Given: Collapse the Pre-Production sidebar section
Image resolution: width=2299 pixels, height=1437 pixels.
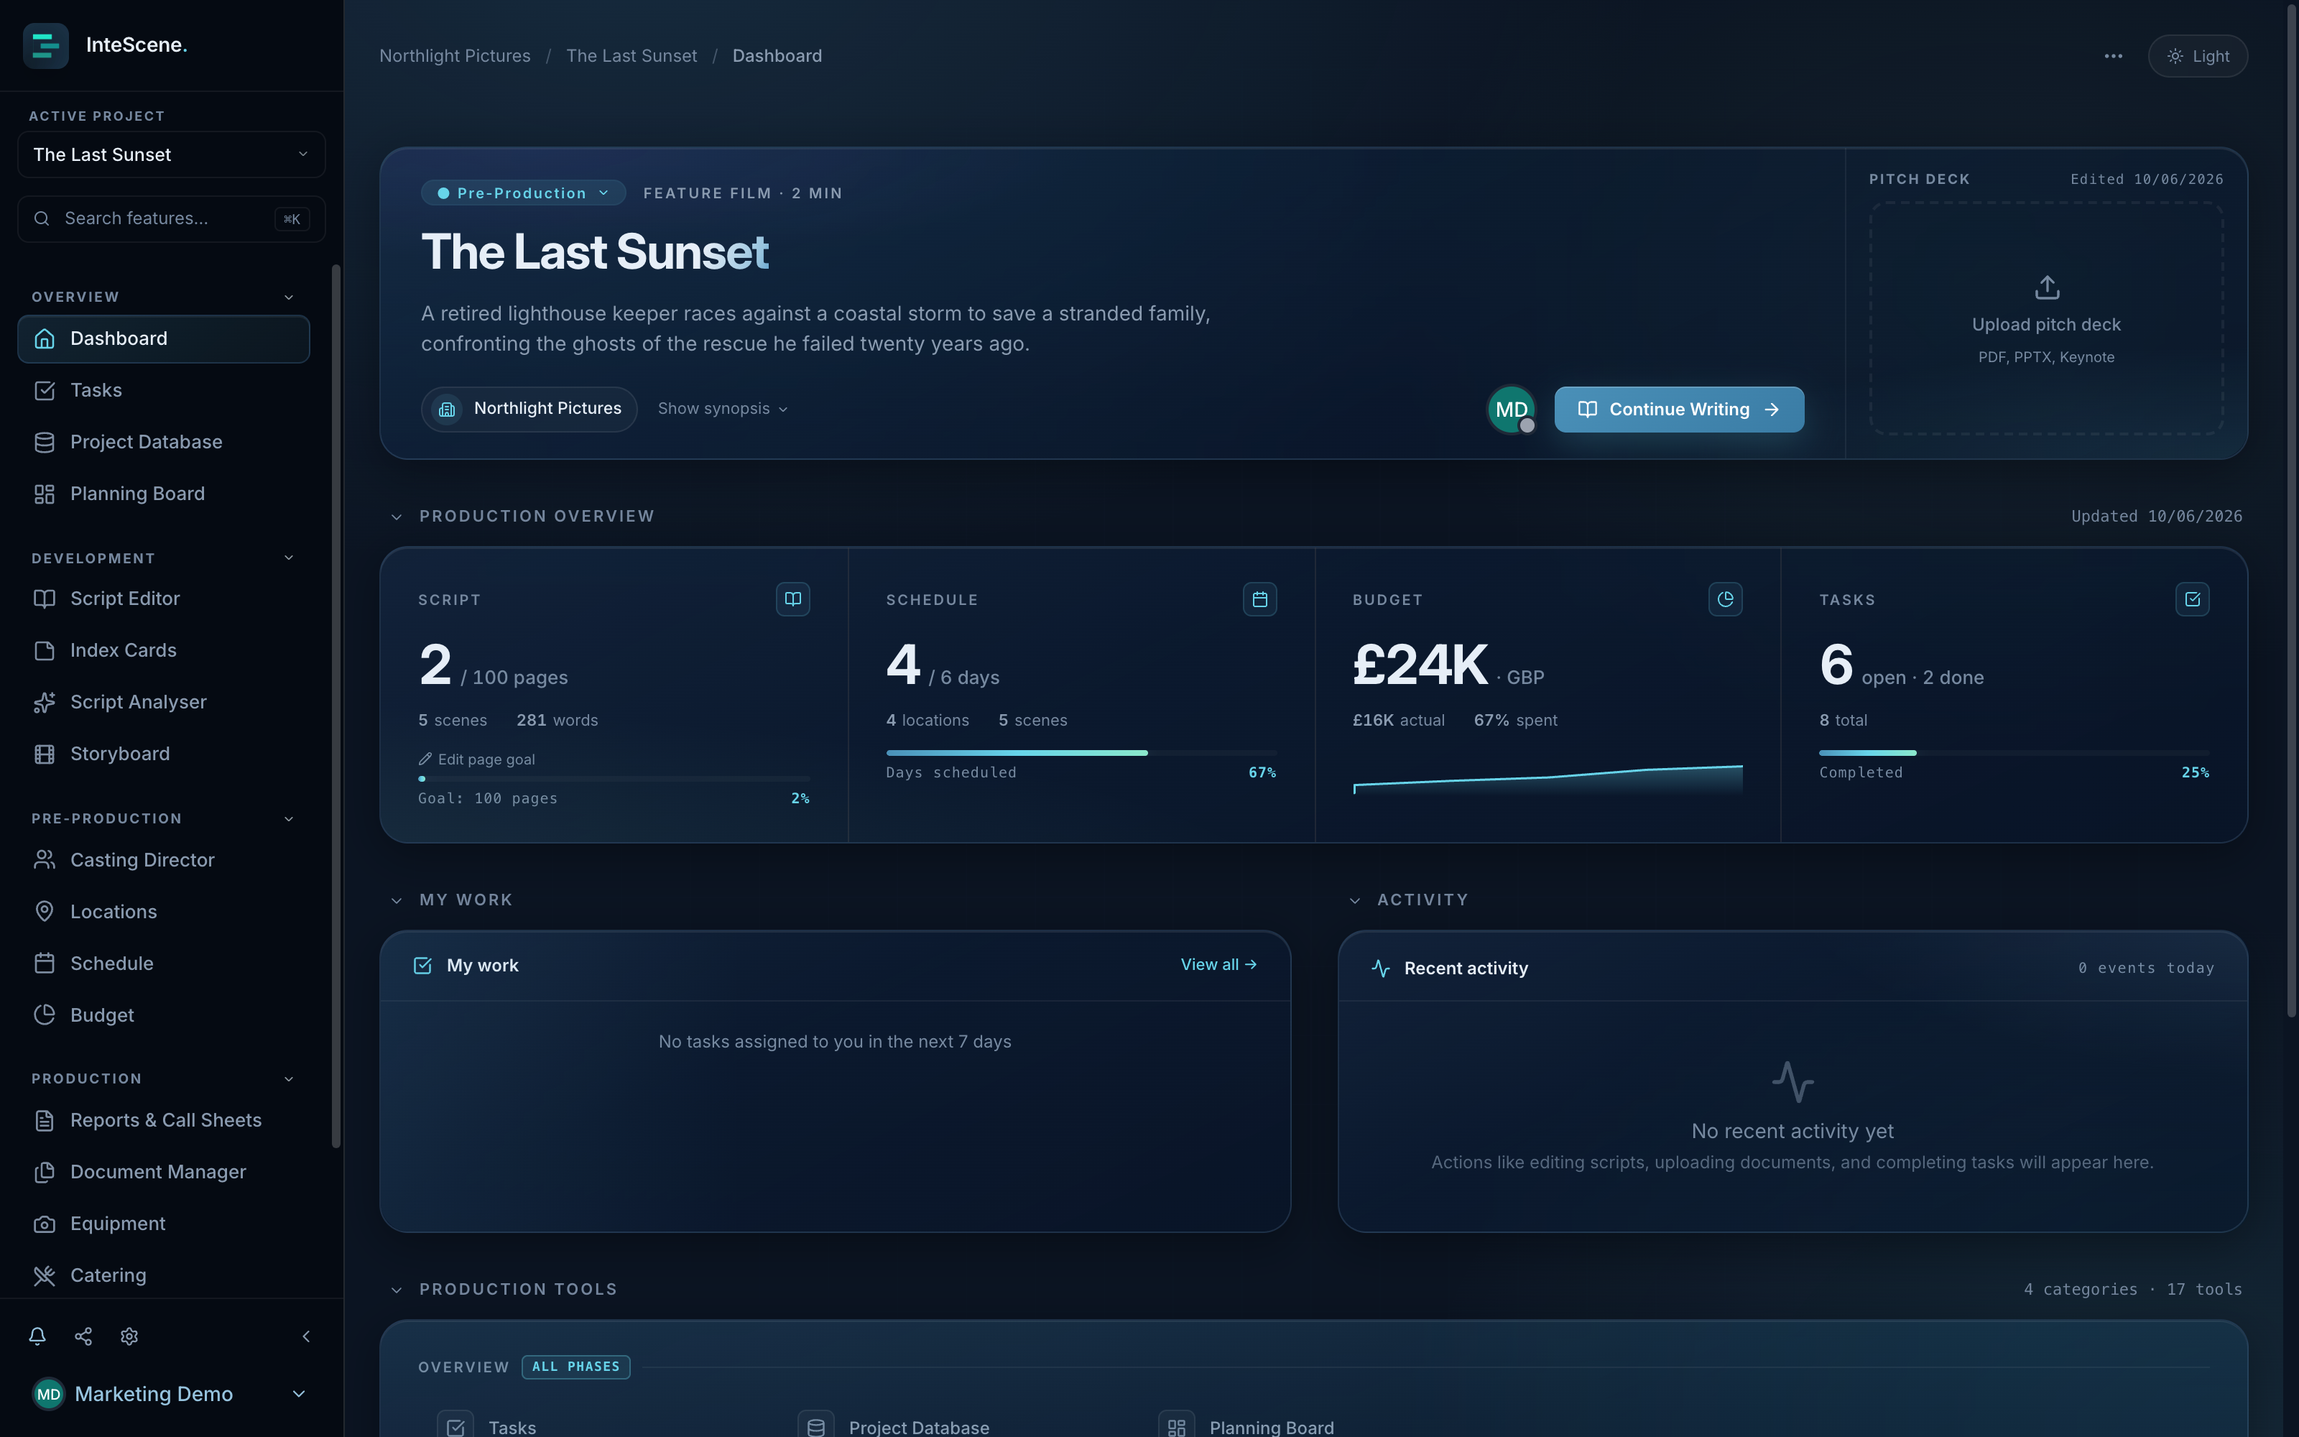Looking at the screenshot, I should click(x=289, y=818).
